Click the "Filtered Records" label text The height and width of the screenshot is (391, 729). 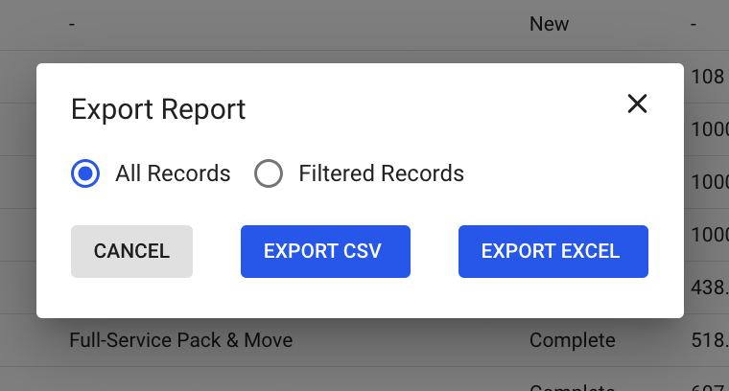tap(381, 173)
